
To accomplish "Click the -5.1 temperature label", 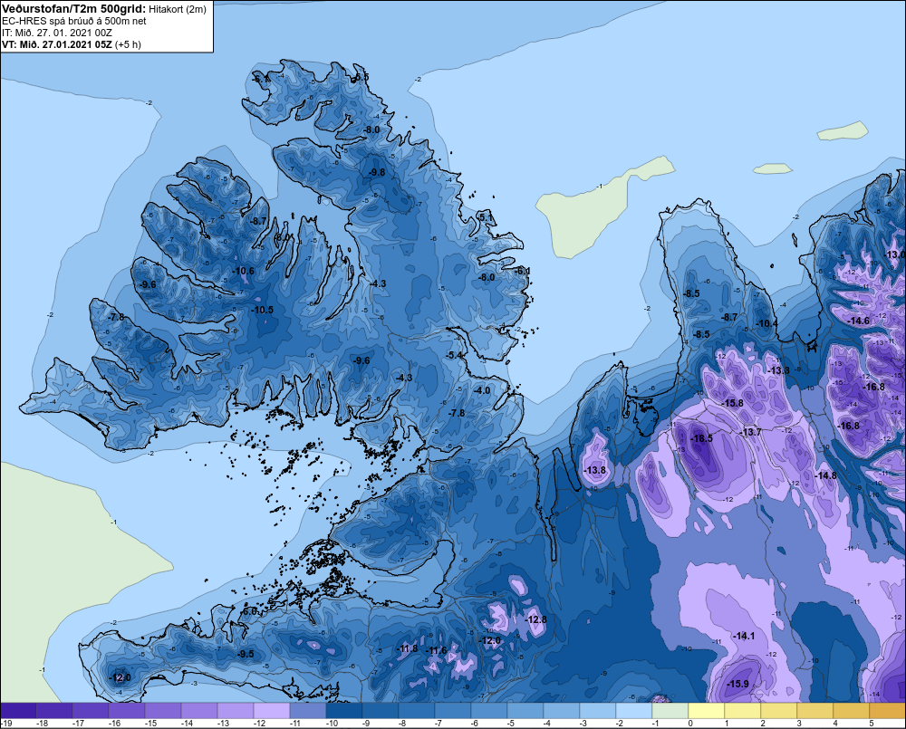I will (486, 217).
